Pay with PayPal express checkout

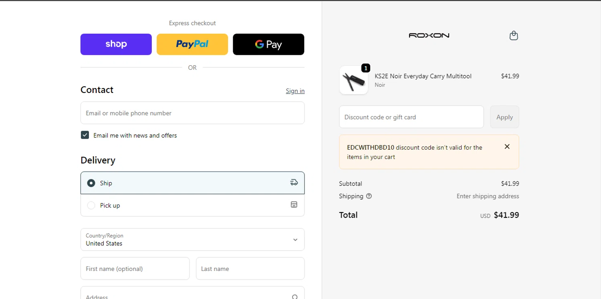[x=192, y=44]
